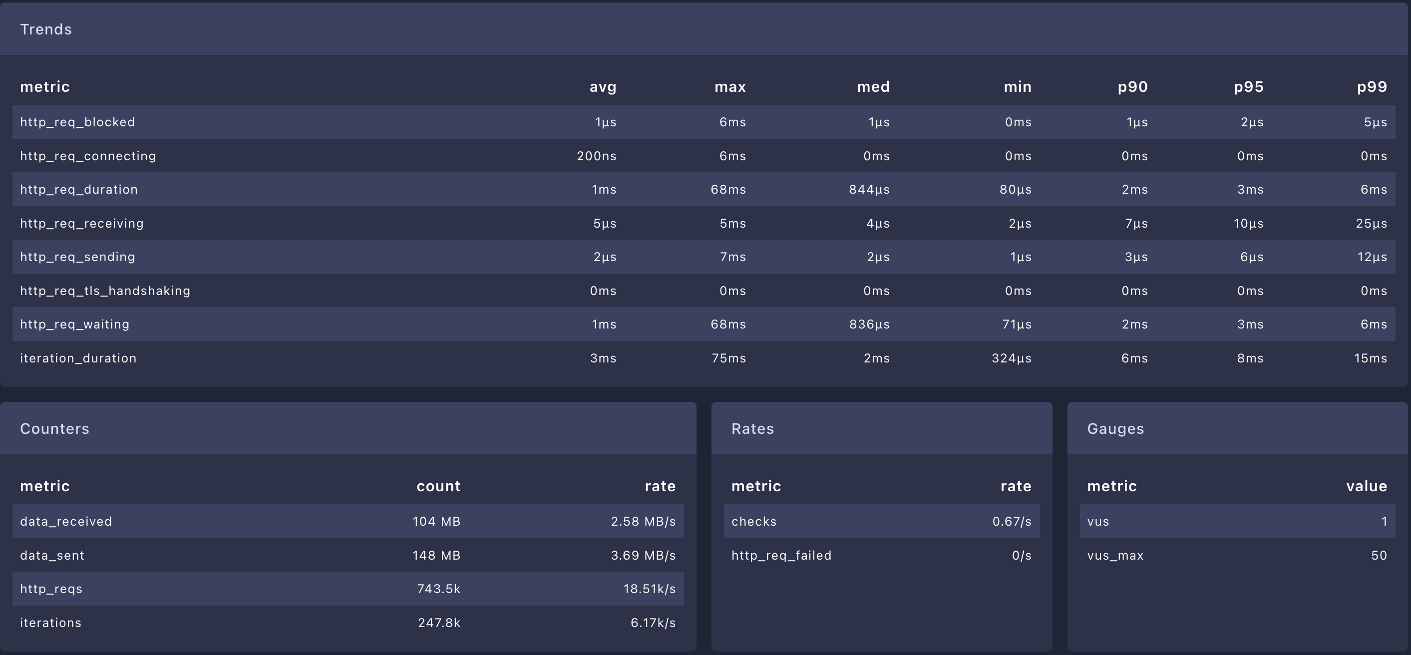Select the vus_max gauge row

1237,555
